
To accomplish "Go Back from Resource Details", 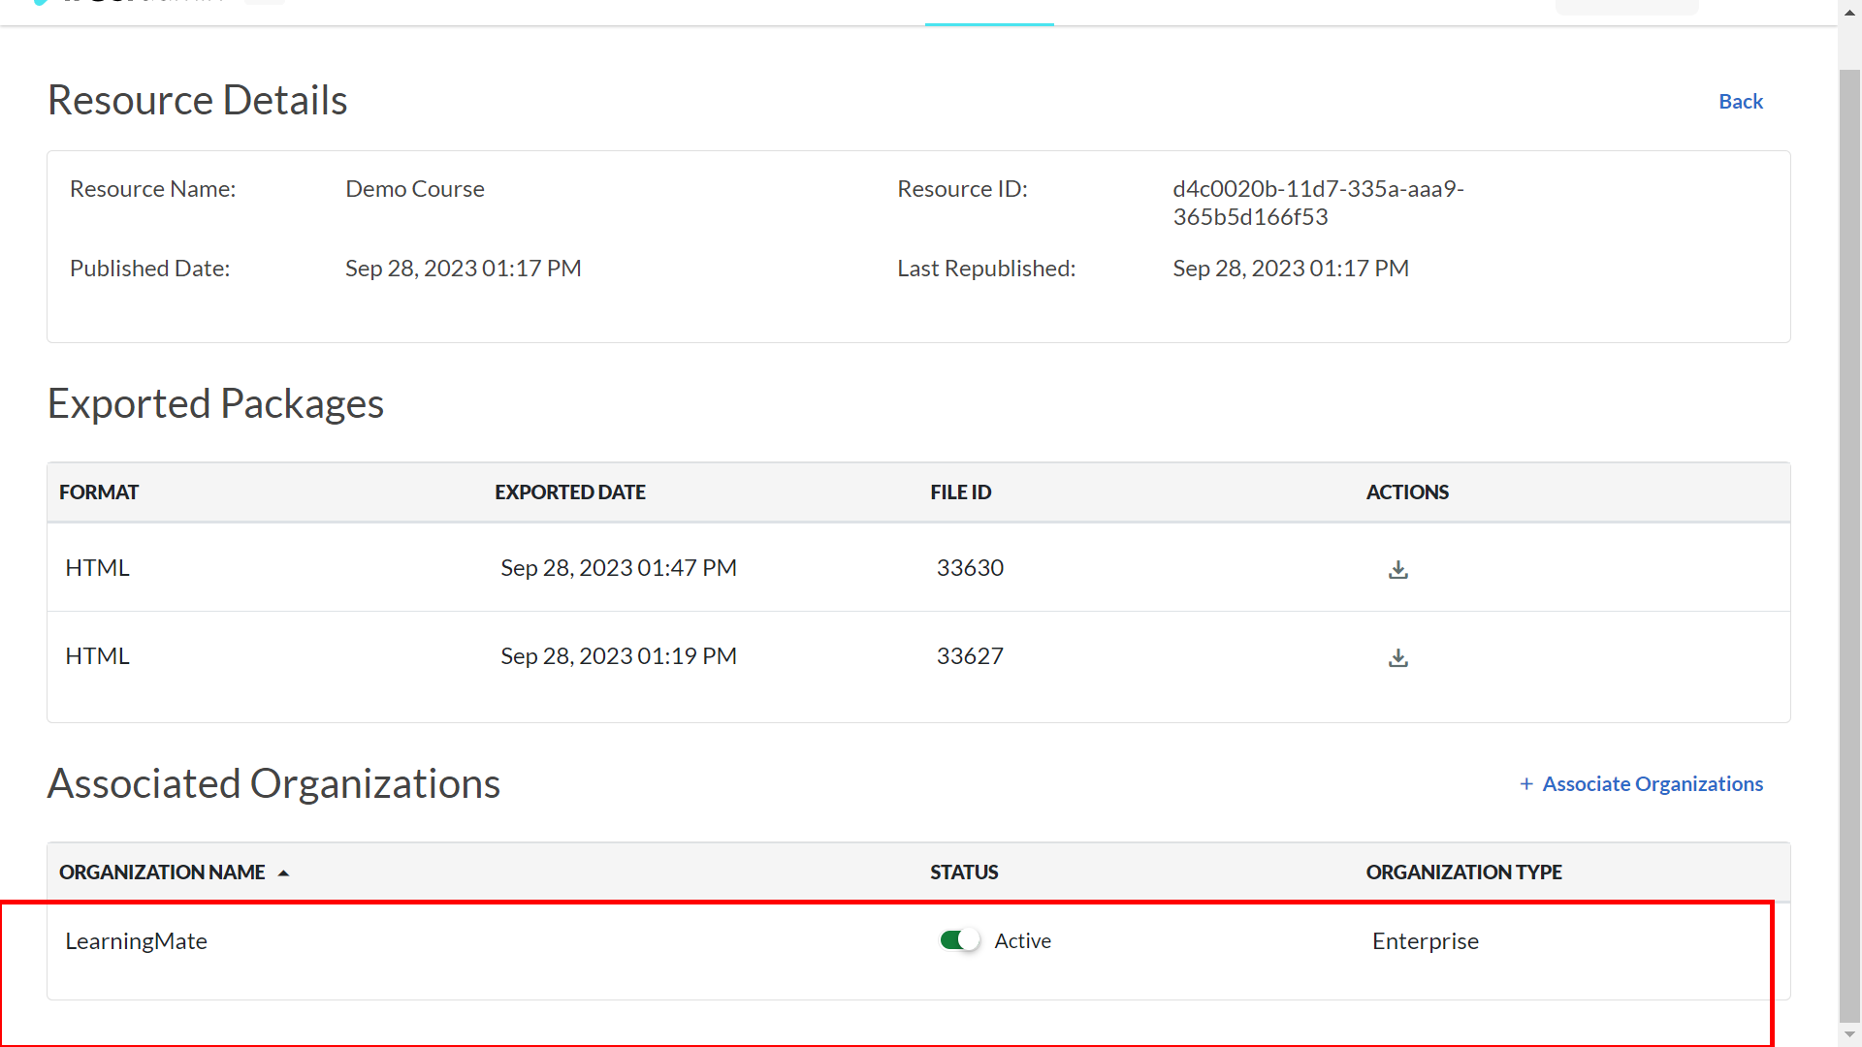I will [x=1740, y=101].
